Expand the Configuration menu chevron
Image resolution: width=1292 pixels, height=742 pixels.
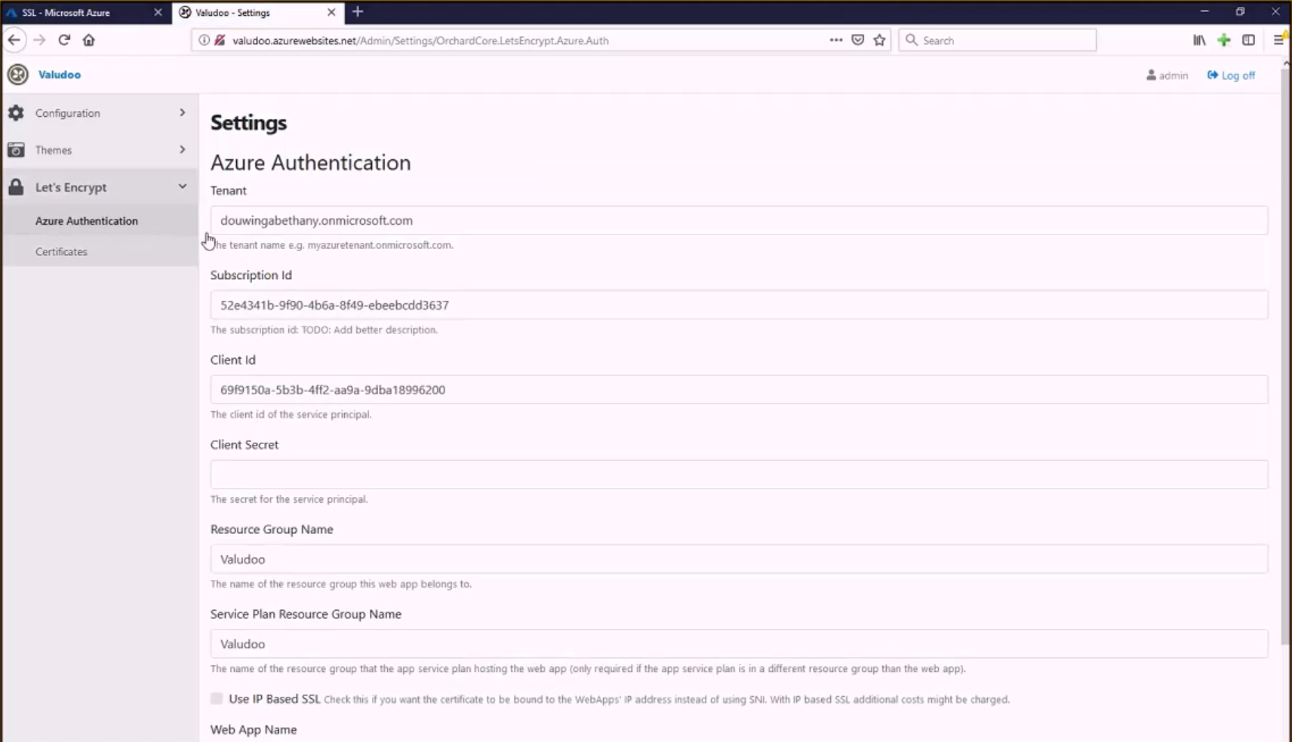[182, 112]
